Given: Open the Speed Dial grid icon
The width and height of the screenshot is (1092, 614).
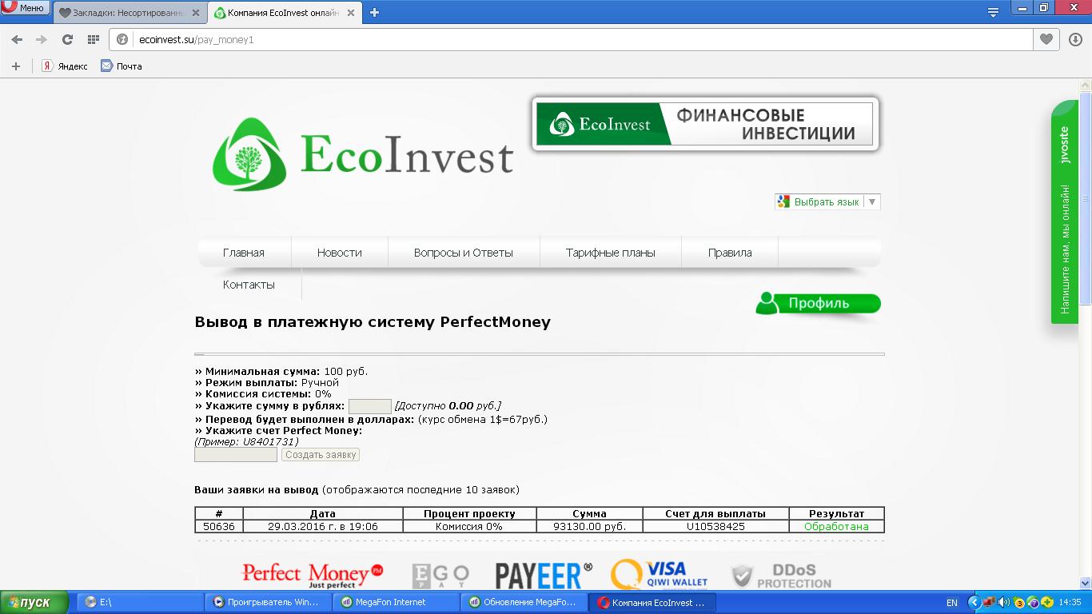Looking at the screenshot, I should (93, 39).
